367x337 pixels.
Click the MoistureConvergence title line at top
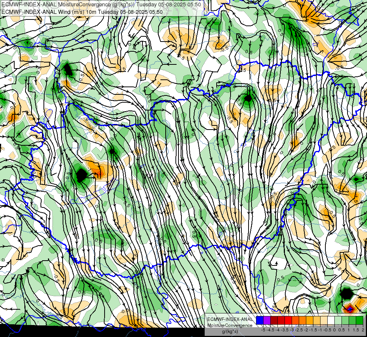pos(101,4)
